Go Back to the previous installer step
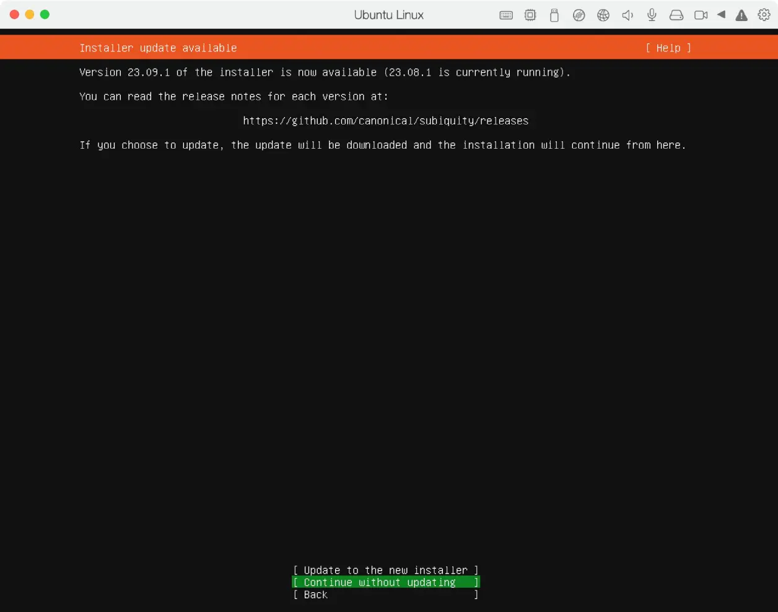This screenshot has height=612, width=778. (x=385, y=595)
